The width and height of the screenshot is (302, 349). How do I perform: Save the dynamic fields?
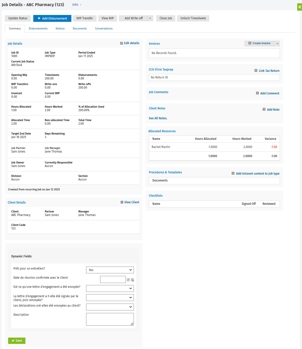(17, 341)
